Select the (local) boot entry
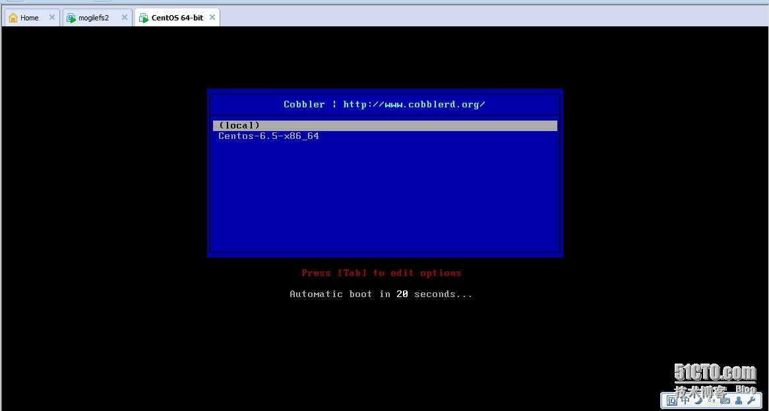Viewport: 769px width, 411px height. point(385,125)
